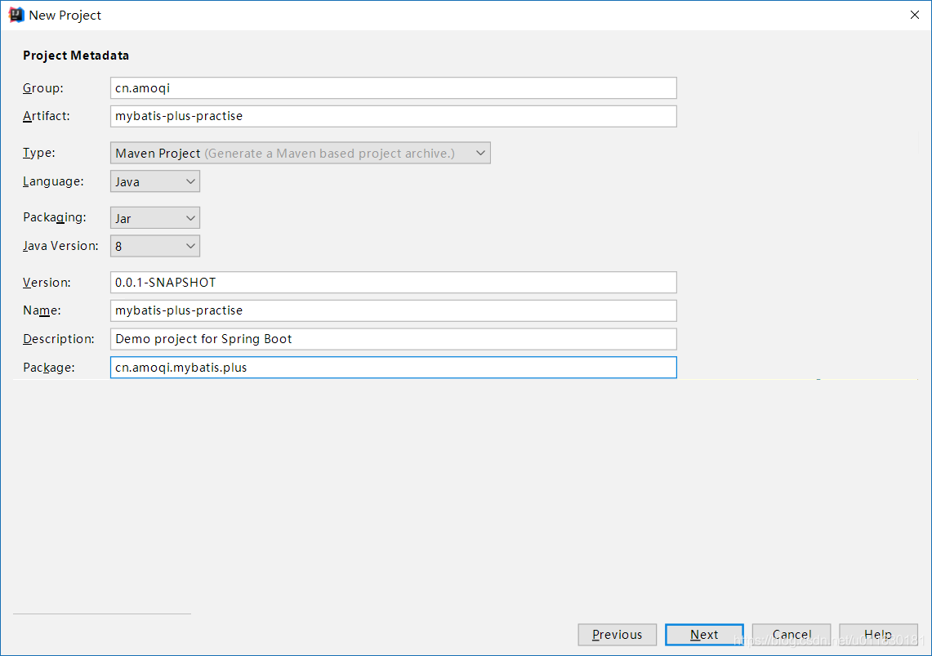Click the New Project window title
Viewport: 932px width, 656px height.
tap(65, 16)
